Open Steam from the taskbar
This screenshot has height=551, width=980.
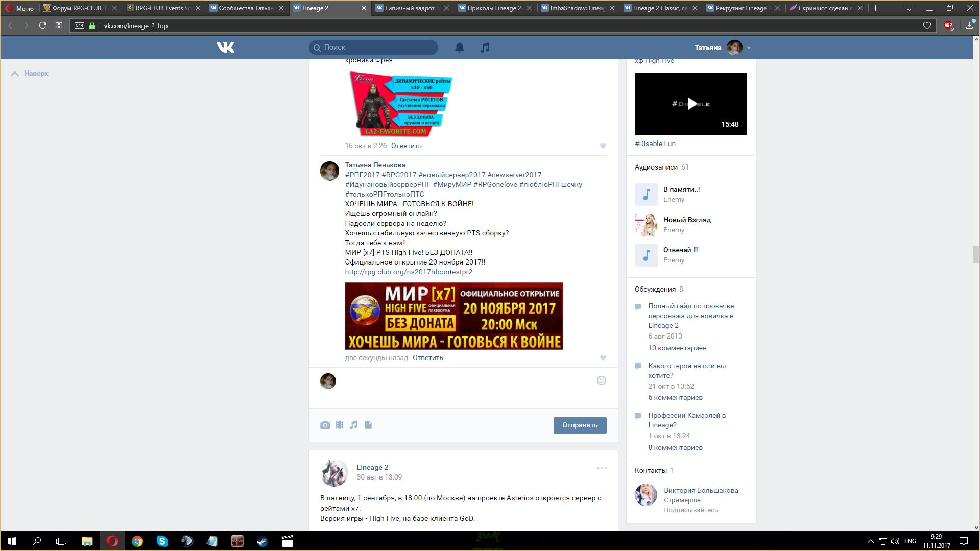pos(262,541)
